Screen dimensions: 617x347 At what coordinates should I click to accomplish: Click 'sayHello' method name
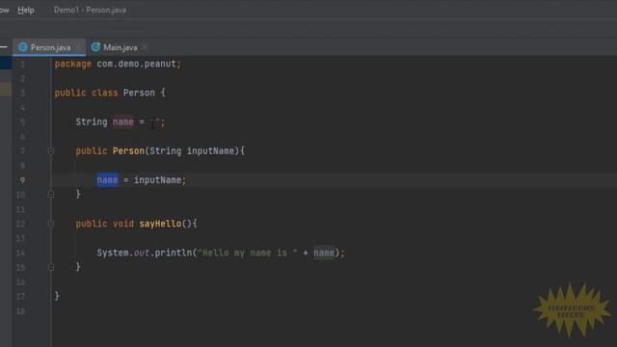pos(160,224)
